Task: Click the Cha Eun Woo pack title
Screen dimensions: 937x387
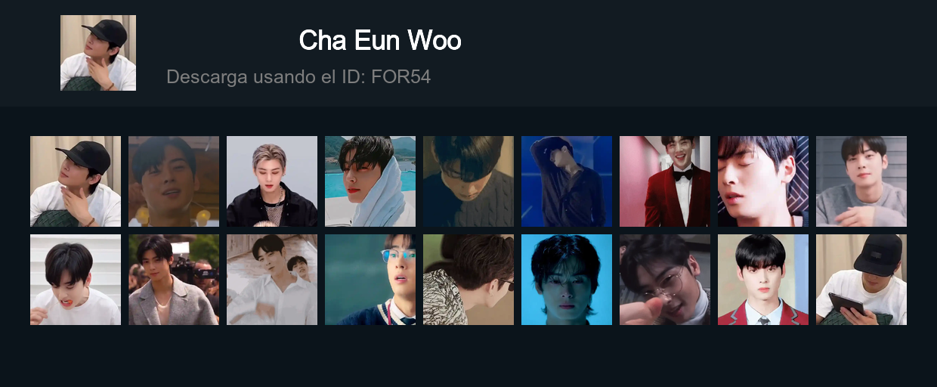Action: [x=380, y=40]
